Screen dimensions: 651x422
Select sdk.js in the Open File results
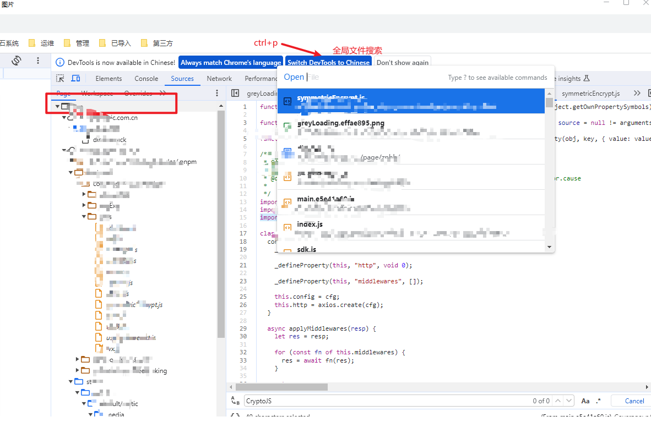click(x=411, y=248)
